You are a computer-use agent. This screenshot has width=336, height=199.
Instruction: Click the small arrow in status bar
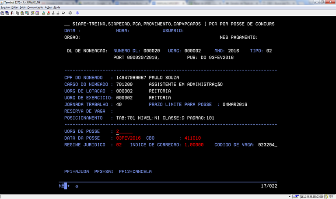(289, 196)
